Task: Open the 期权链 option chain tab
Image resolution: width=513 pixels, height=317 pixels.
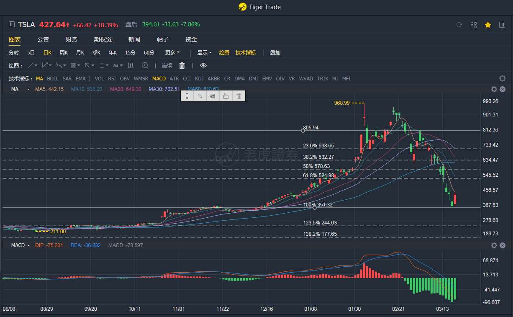Action: (103, 39)
